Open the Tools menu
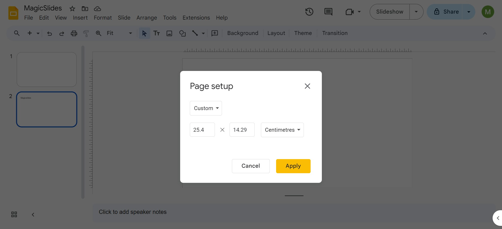Image resolution: width=502 pixels, height=229 pixels. pos(170,18)
